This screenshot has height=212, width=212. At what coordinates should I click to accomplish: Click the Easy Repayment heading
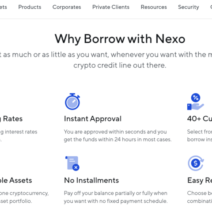200,181
